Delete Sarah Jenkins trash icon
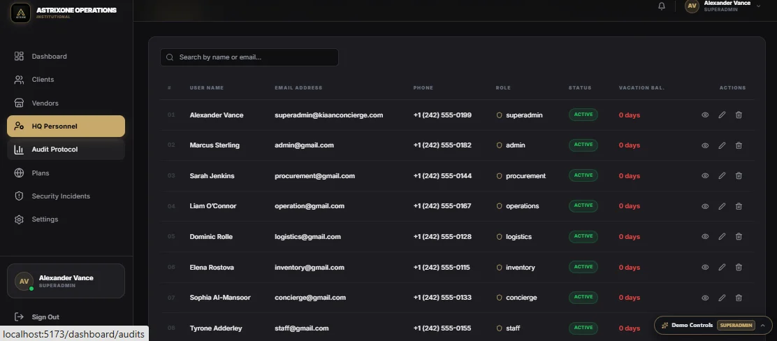This screenshot has width=777, height=341. (739, 176)
